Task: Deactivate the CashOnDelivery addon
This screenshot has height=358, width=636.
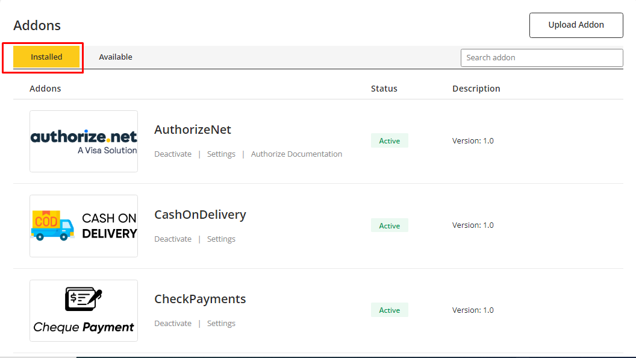Action: pos(173,239)
